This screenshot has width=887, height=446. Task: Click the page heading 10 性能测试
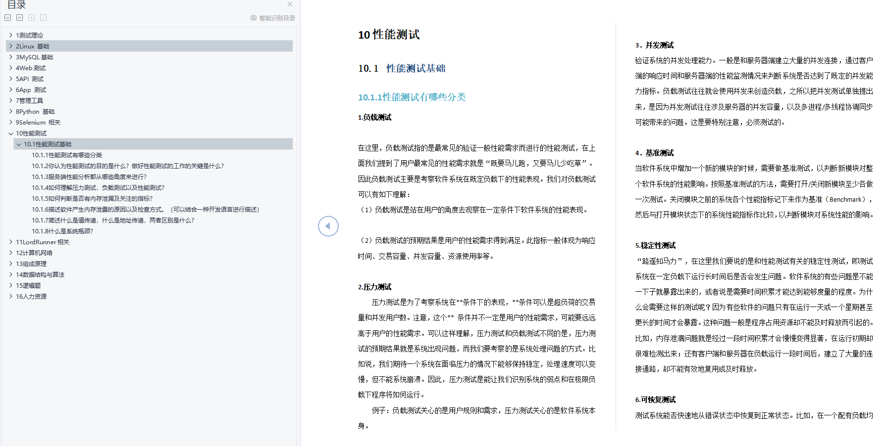(x=389, y=35)
